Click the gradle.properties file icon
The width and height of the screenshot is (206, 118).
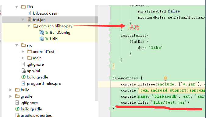click(17, 115)
